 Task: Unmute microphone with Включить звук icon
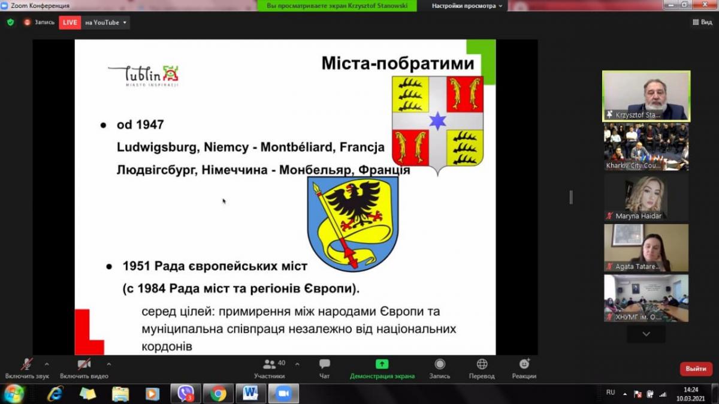click(x=27, y=364)
